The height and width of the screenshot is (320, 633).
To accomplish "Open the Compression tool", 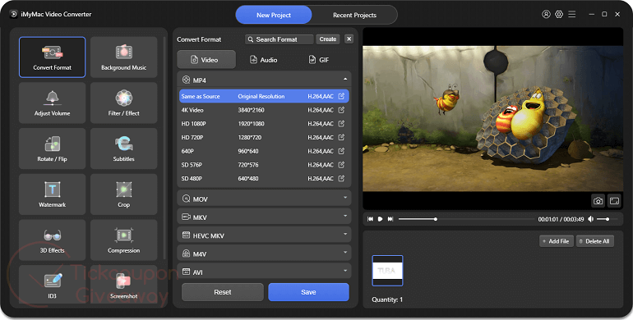I will pos(123,240).
